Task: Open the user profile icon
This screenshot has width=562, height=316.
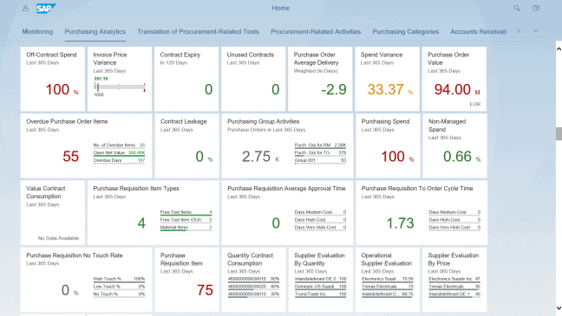Action: 25,8
